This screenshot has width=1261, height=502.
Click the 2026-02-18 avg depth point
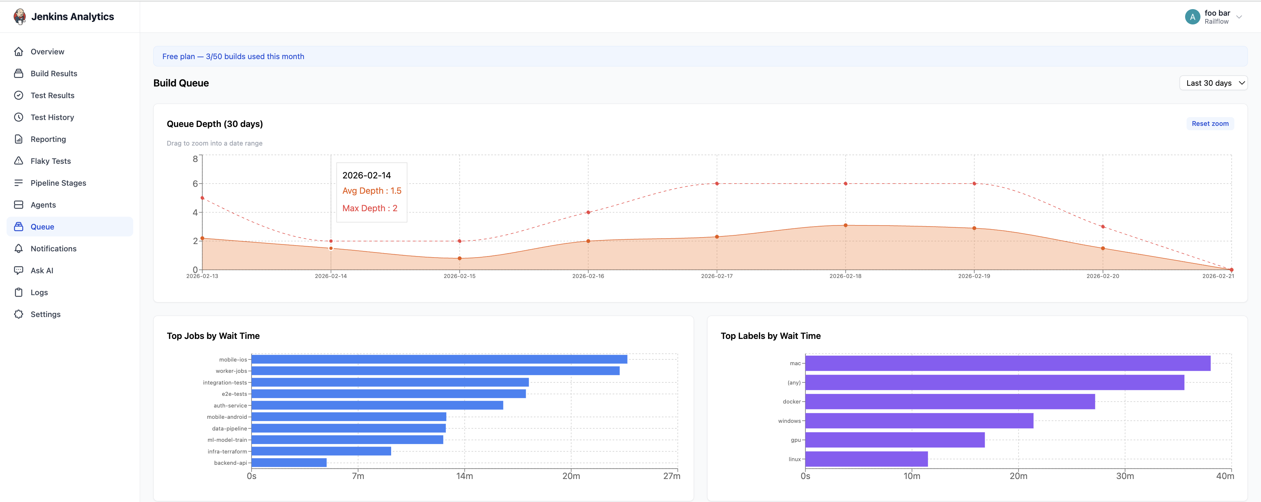tap(845, 225)
